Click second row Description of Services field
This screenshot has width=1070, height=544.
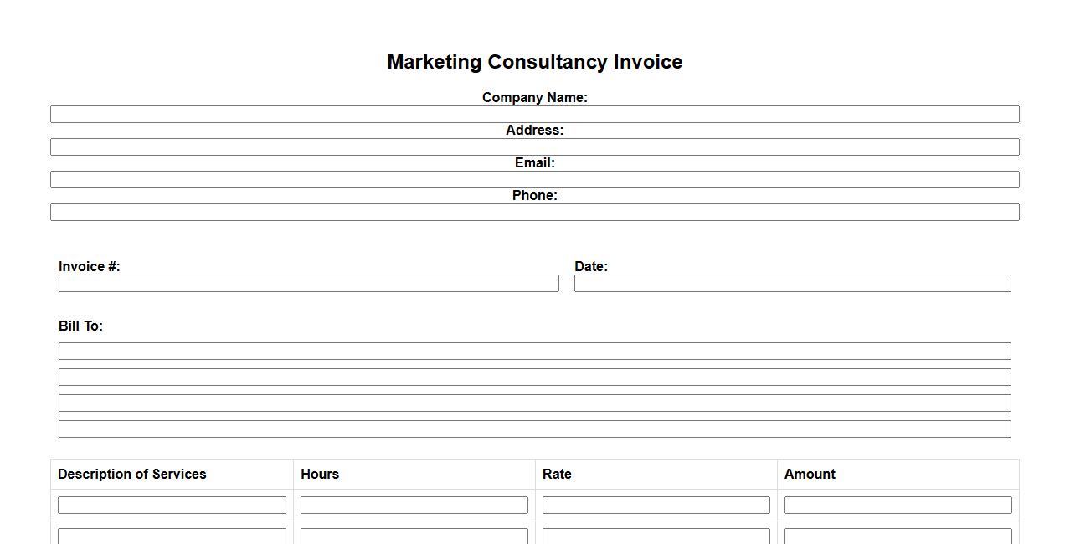click(x=172, y=536)
